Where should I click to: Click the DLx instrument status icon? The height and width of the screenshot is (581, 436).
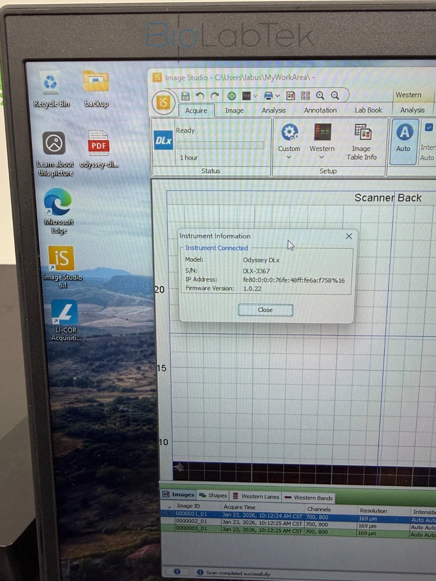point(163,140)
